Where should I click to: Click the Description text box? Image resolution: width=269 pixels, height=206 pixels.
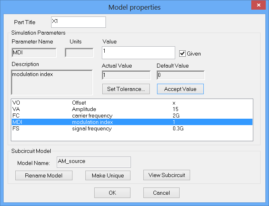[x=52, y=82]
